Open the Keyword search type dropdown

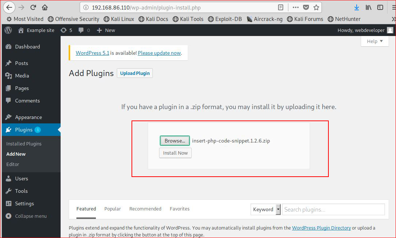click(266, 209)
